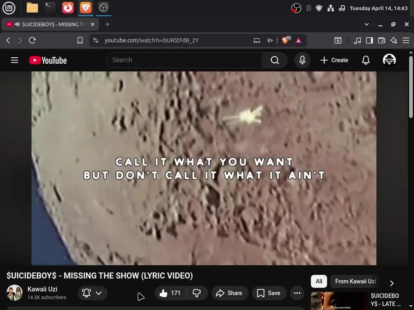The height and width of the screenshot is (310, 414).
Task: Close the $UICIDEBOY$ browser tab
Action: (x=92, y=24)
